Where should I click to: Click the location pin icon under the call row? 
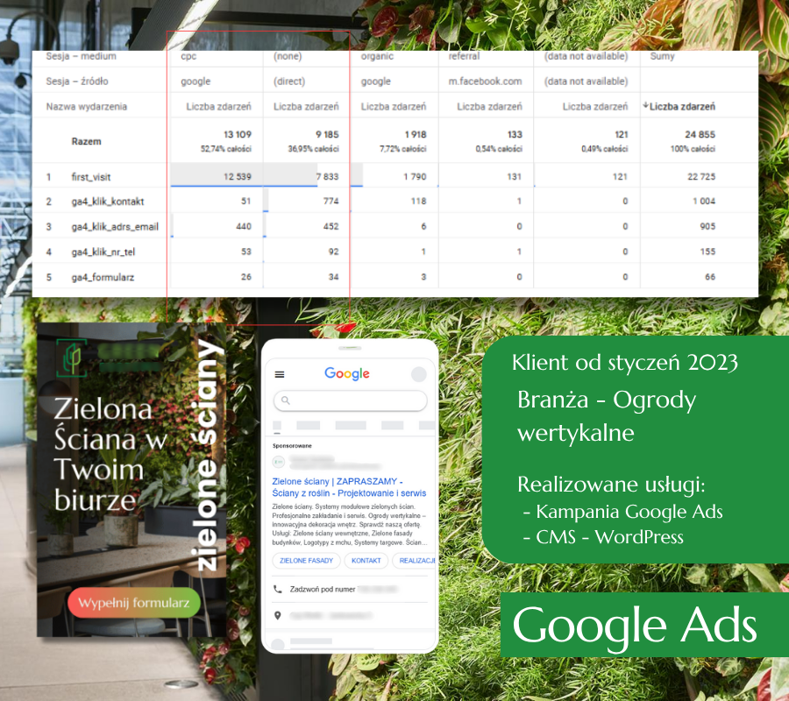pyautogui.click(x=277, y=615)
